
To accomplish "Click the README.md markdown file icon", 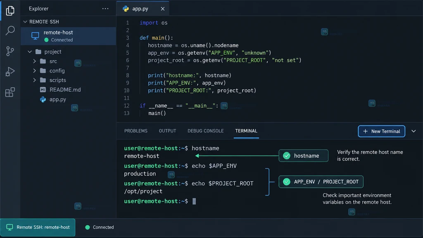I will [x=43, y=90].
